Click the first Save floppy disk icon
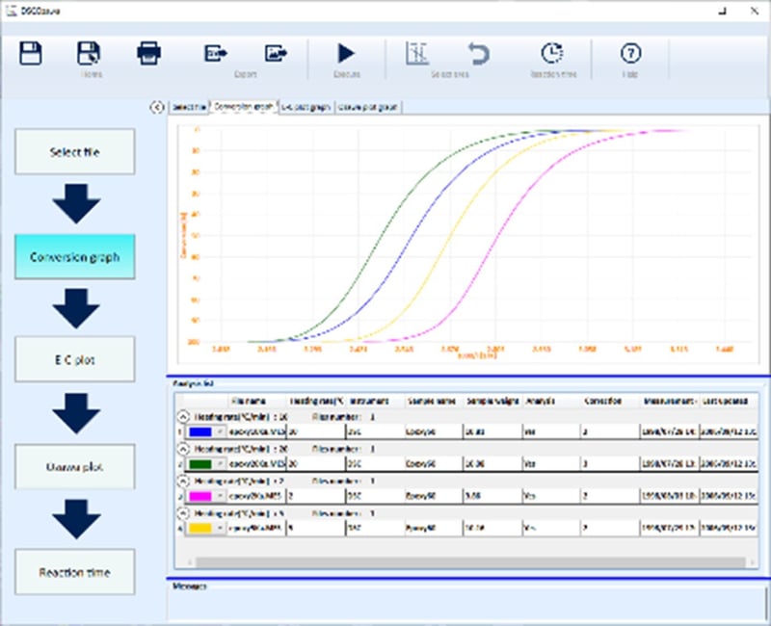 (x=31, y=53)
